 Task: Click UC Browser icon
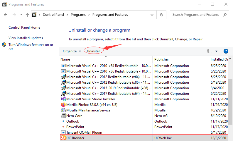pos(63,138)
